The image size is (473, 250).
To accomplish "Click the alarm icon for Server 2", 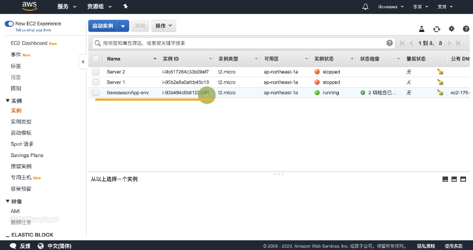I will (x=441, y=72).
